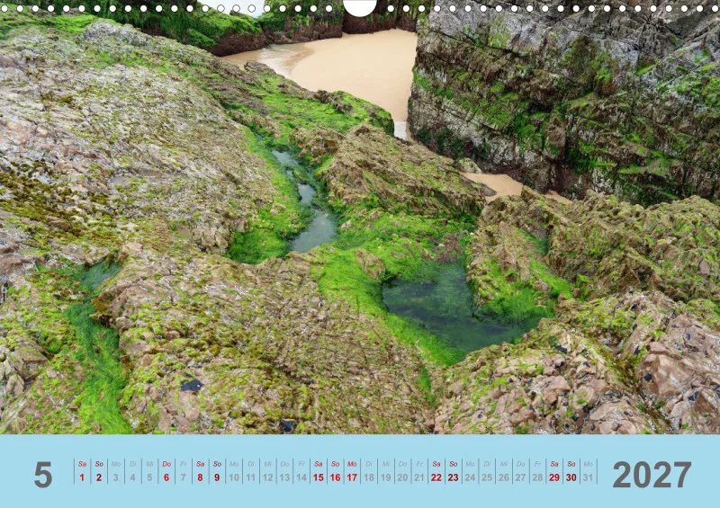Select Saturday 1 in the calendar strip
The height and width of the screenshot is (508, 720).
[82, 471]
